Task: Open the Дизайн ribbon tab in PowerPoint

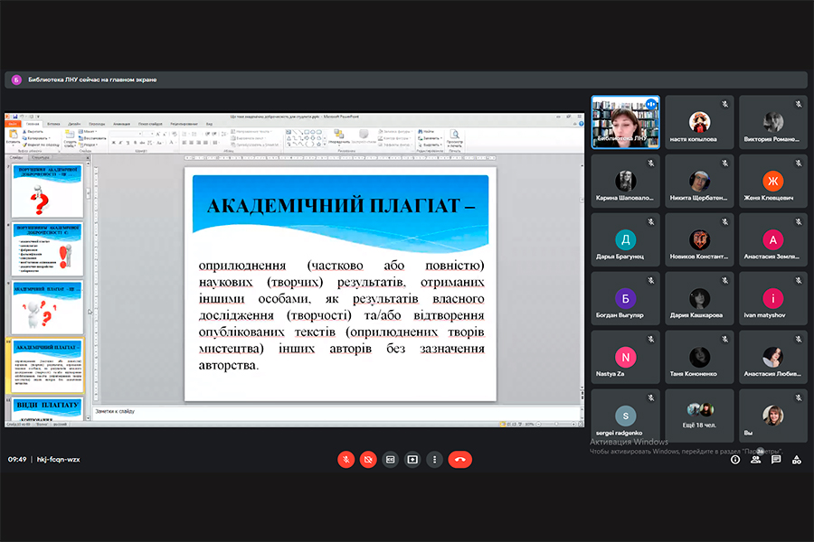Action: 74,124
